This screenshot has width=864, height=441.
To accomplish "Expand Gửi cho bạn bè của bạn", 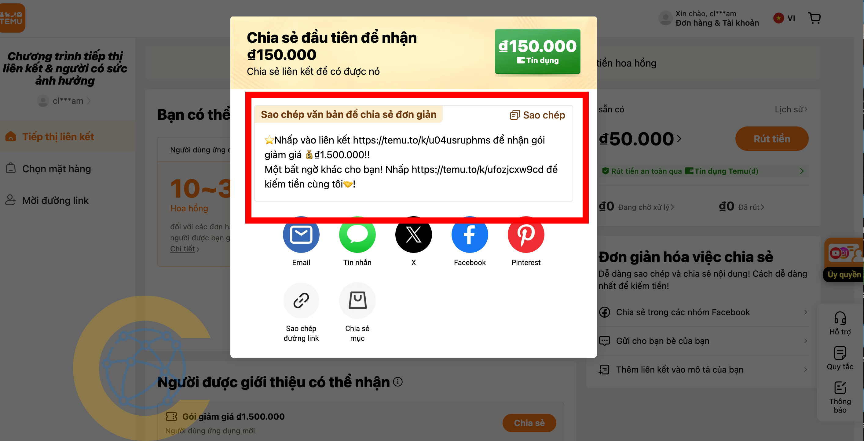I will point(703,341).
